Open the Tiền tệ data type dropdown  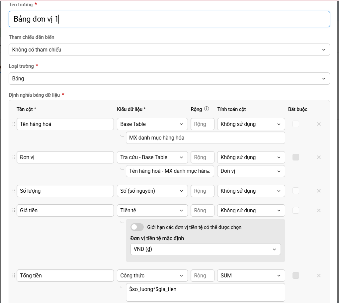(x=152, y=210)
